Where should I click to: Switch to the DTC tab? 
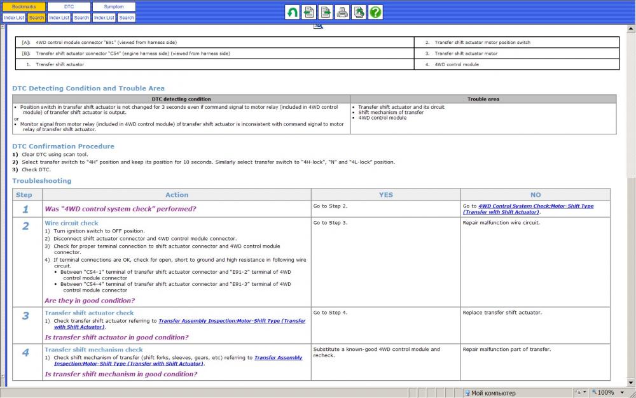tap(69, 6)
